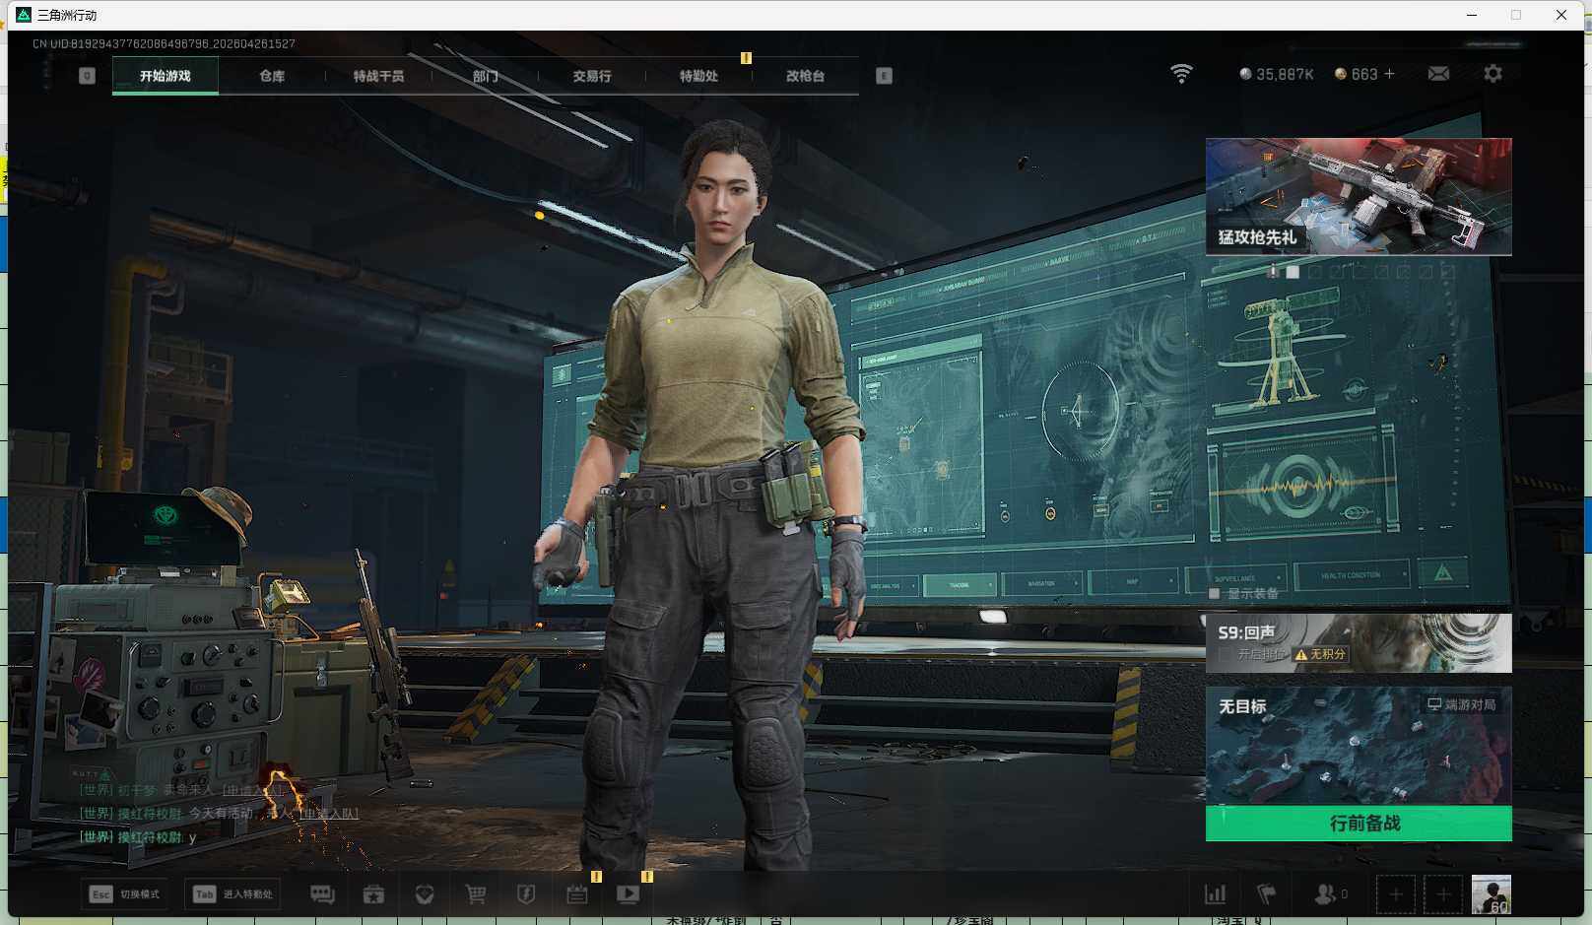
Task: Click the E key tab-switch icon
Action: [x=884, y=76]
